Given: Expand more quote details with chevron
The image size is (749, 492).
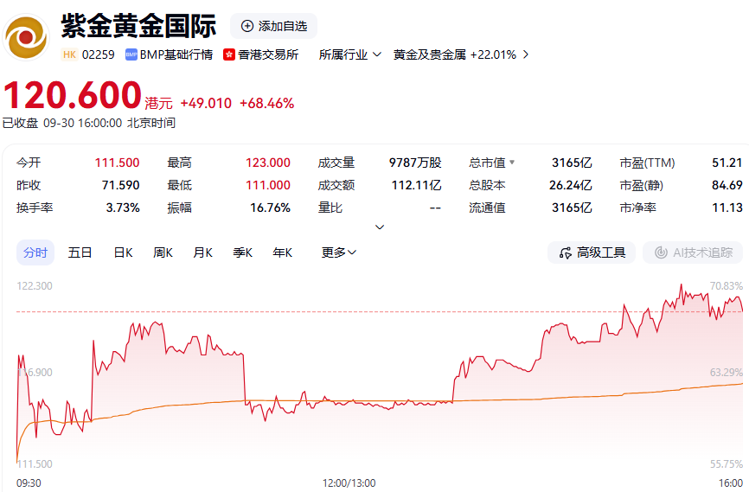Looking at the screenshot, I should coord(379,227).
